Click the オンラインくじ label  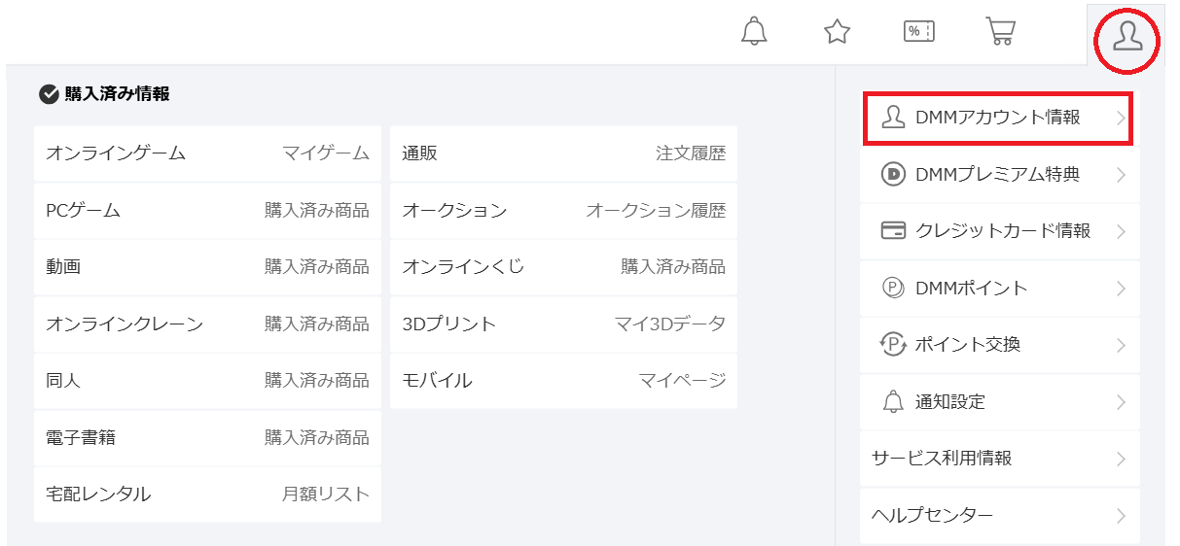tap(463, 266)
